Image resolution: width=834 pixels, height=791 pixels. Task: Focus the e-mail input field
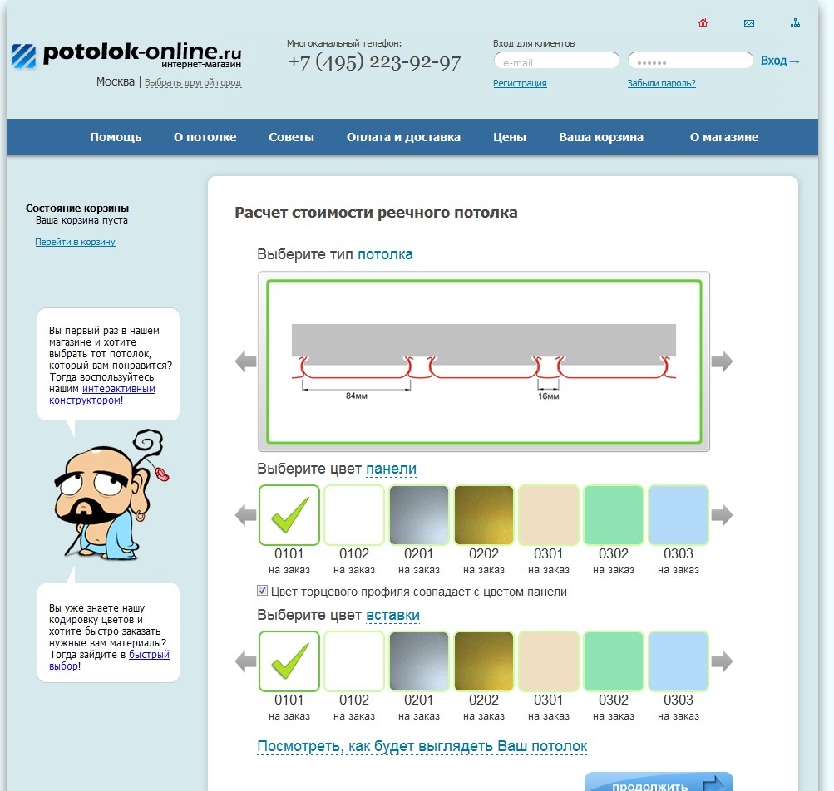pos(556,61)
